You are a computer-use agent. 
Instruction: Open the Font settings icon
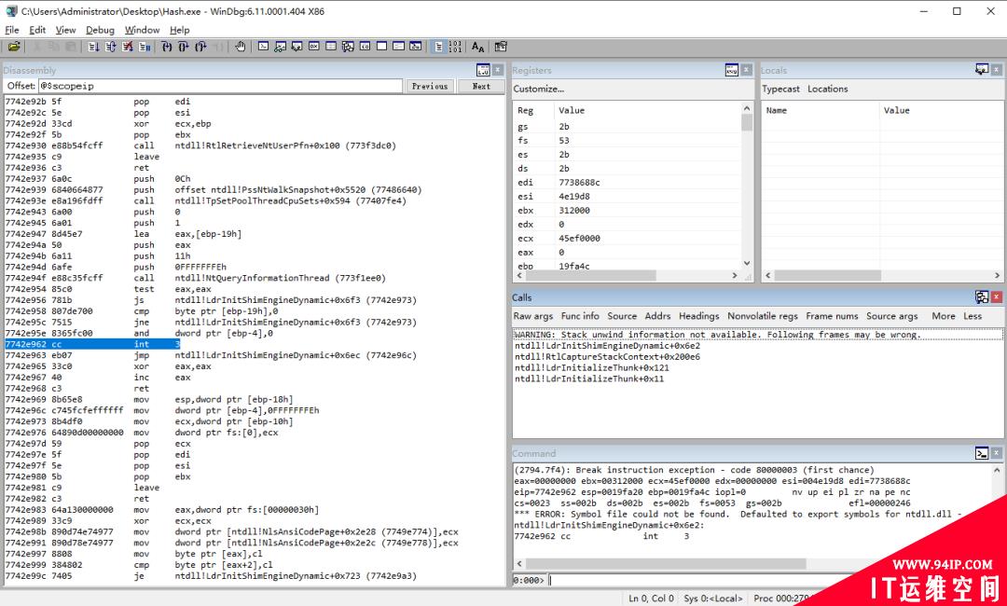[477, 47]
